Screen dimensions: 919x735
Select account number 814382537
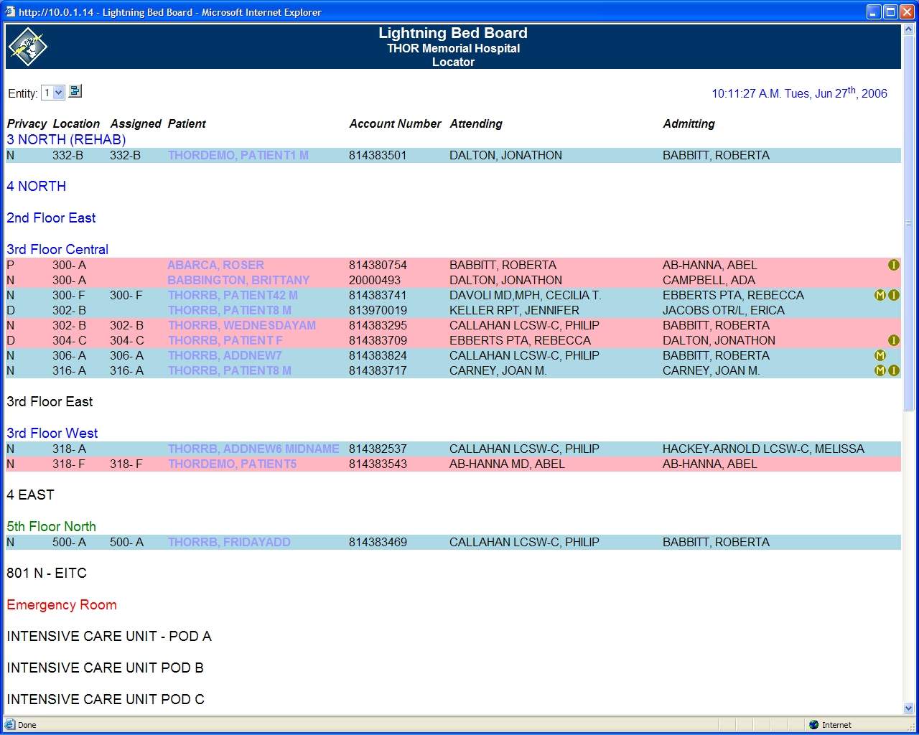[378, 449]
